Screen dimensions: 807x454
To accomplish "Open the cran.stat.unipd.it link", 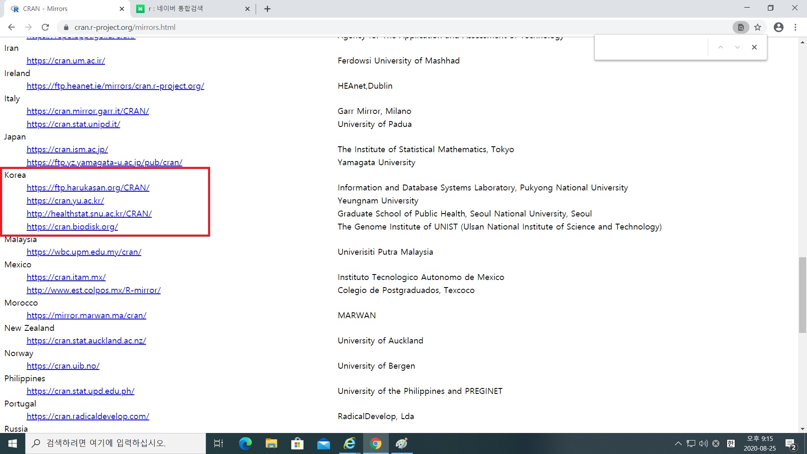I will click(74, 124).
